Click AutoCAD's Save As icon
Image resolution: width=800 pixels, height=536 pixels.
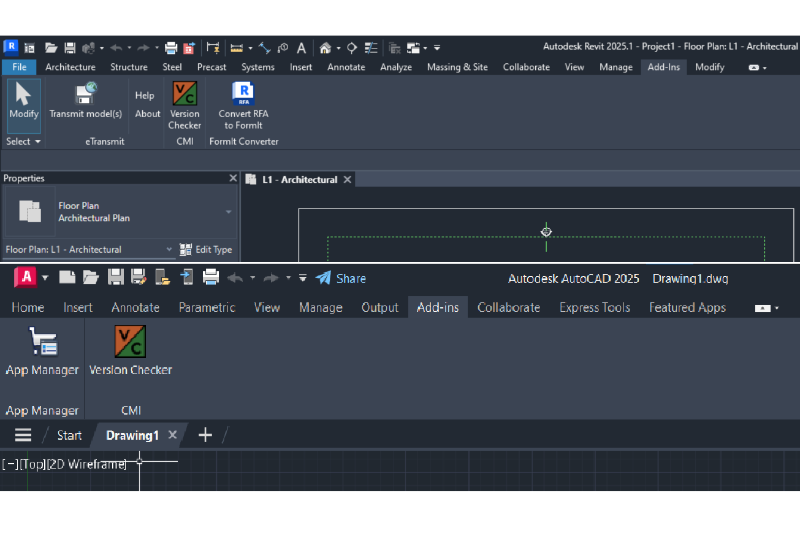point(139,278)
